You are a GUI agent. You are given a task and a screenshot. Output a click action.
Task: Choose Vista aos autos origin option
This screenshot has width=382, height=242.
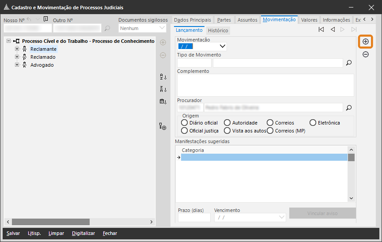227,131
